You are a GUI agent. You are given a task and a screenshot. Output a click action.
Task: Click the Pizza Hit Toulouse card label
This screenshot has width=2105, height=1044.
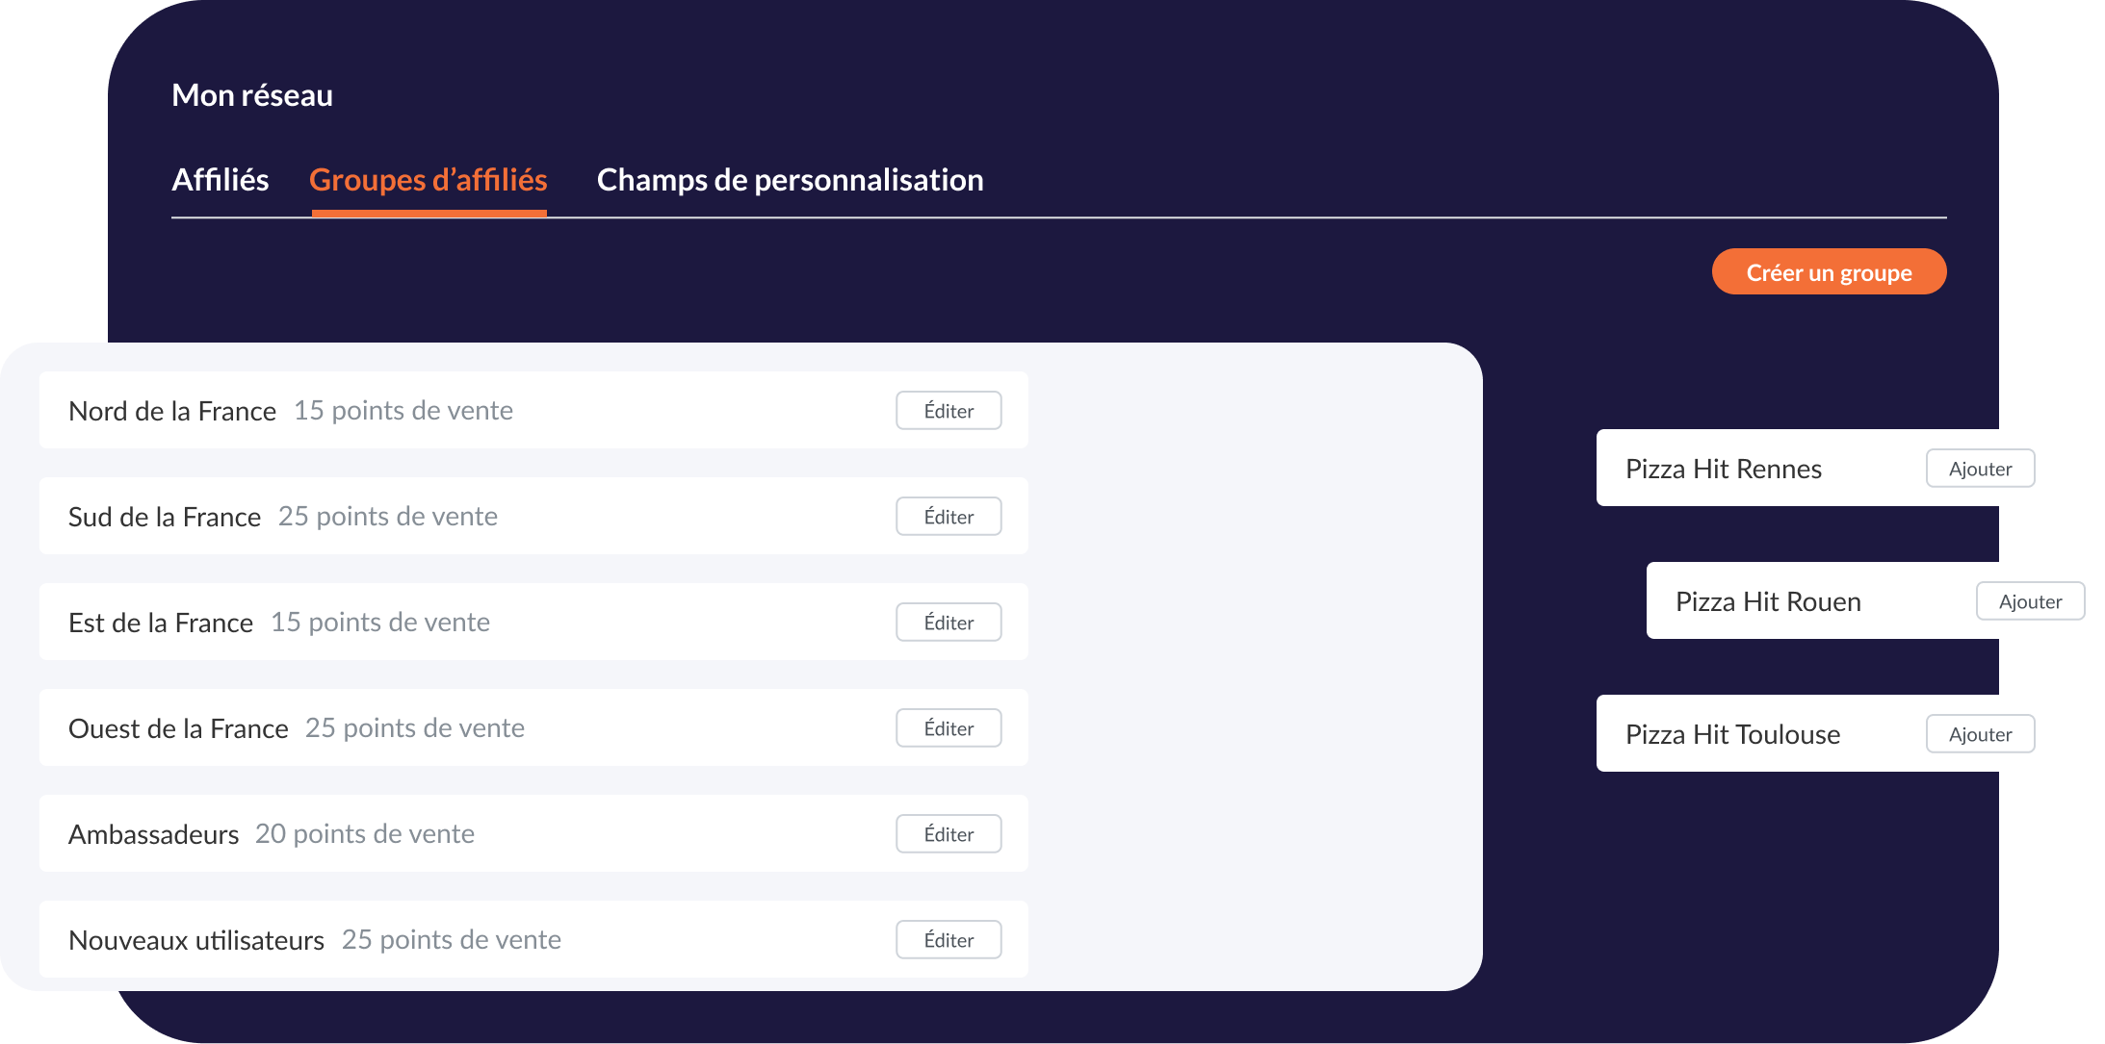pyautogui.click(x=1732, y=735)
